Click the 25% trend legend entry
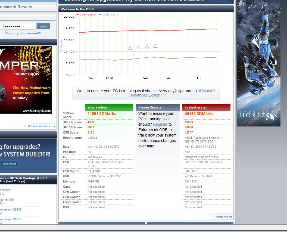 109,14
